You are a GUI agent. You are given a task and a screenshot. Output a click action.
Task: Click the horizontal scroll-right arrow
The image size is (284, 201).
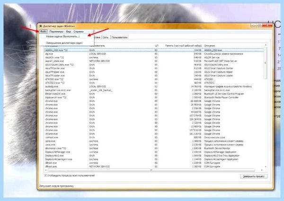(x=262, y=170)
